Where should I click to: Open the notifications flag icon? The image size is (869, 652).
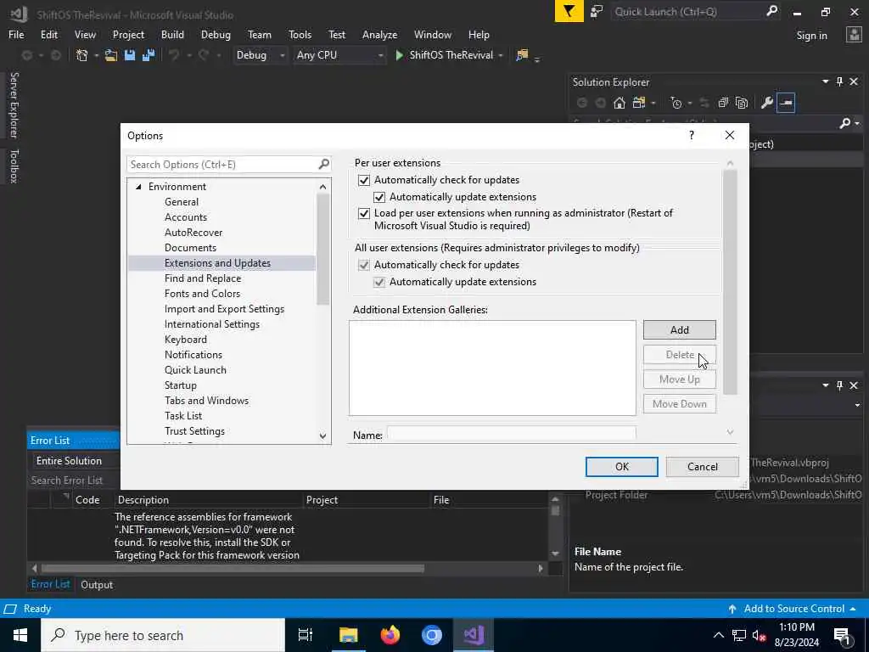[x=569, y=11]
